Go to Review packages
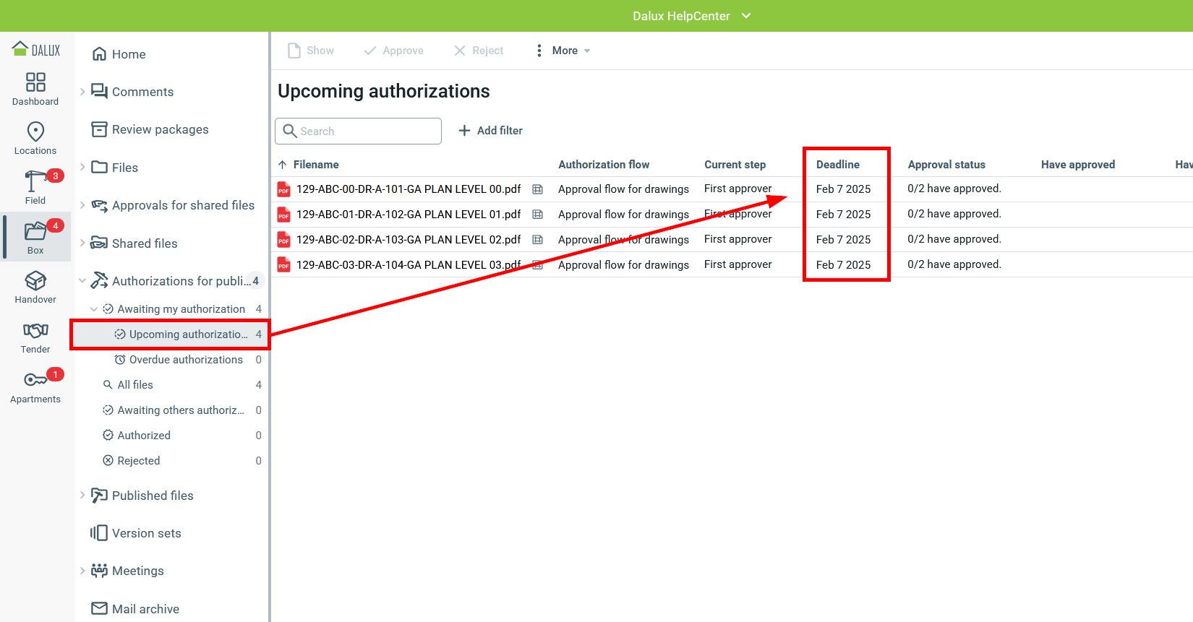 point(160,129)
